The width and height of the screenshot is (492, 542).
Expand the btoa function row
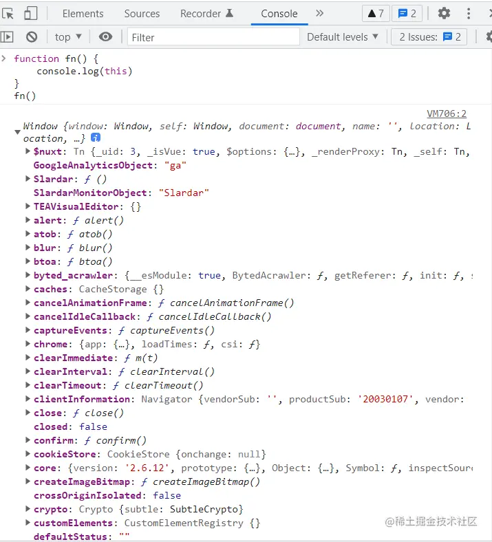[x=28, y=261]
